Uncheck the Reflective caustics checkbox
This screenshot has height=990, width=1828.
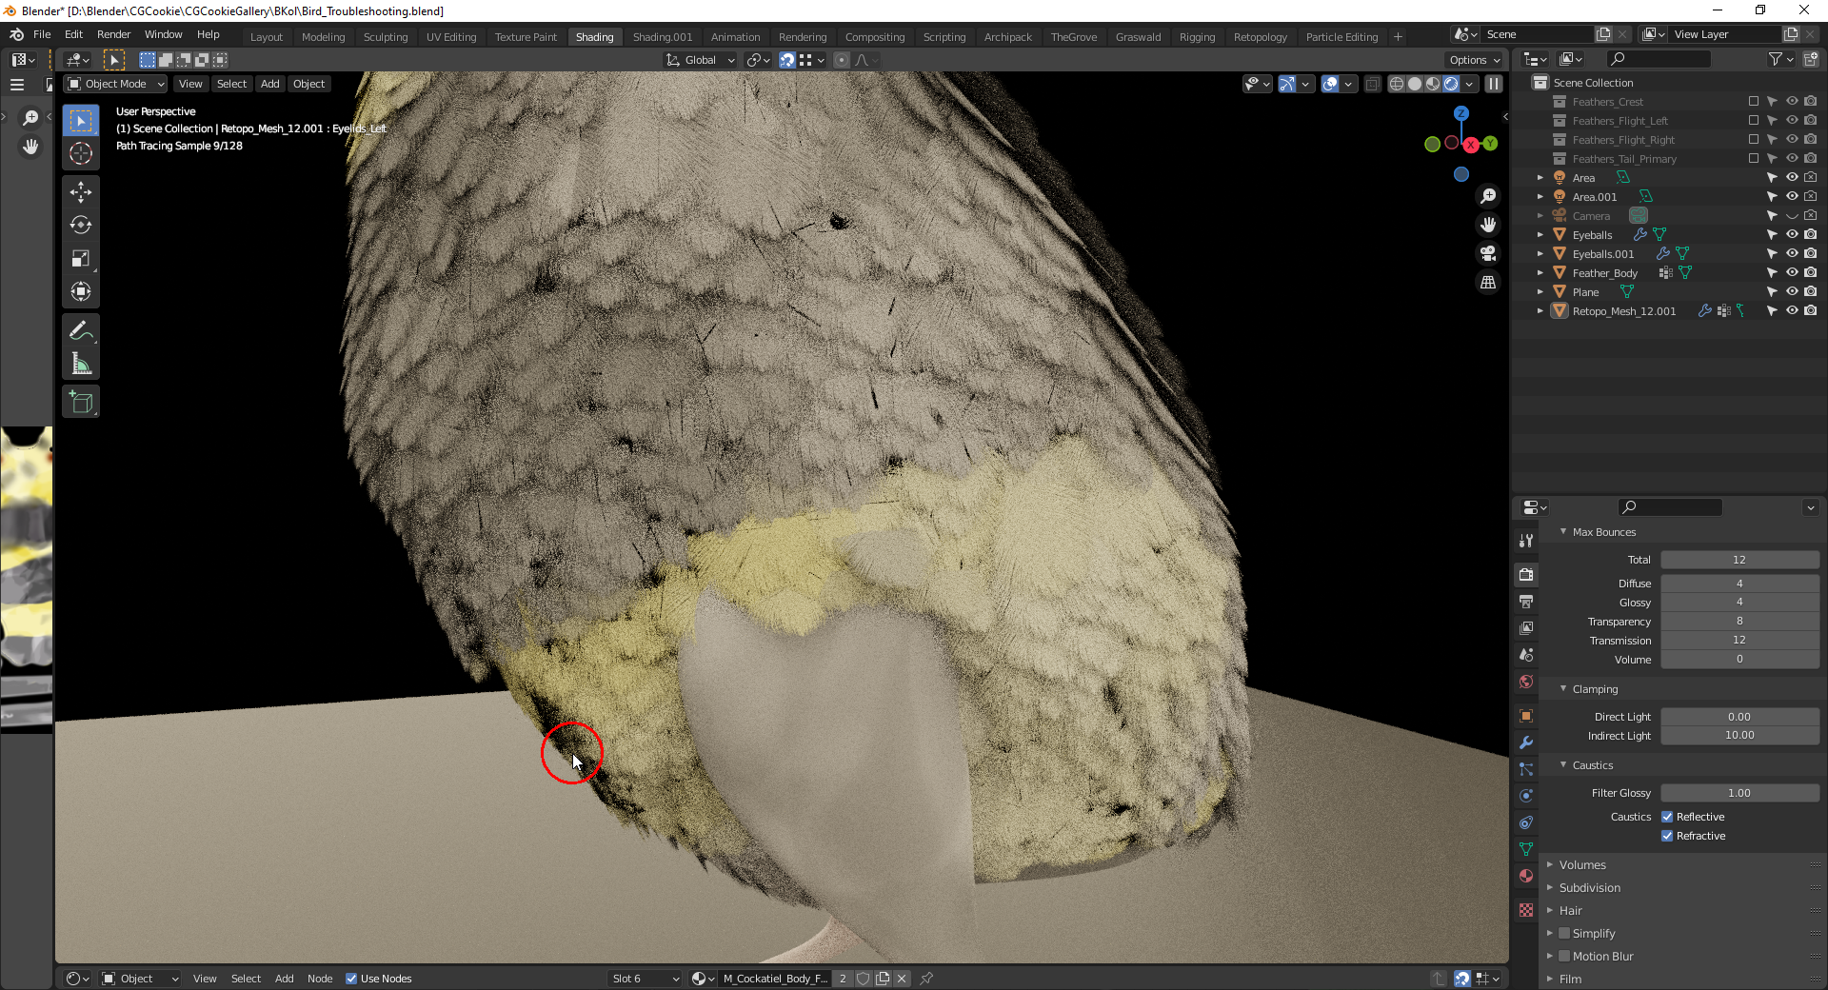coord(1667,817)
